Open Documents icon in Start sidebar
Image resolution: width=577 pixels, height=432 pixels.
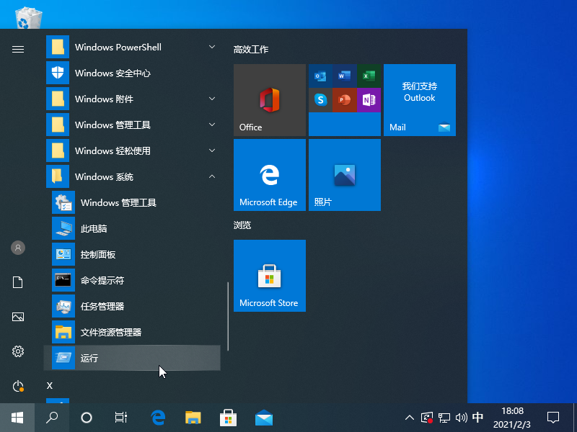(18, 282)
